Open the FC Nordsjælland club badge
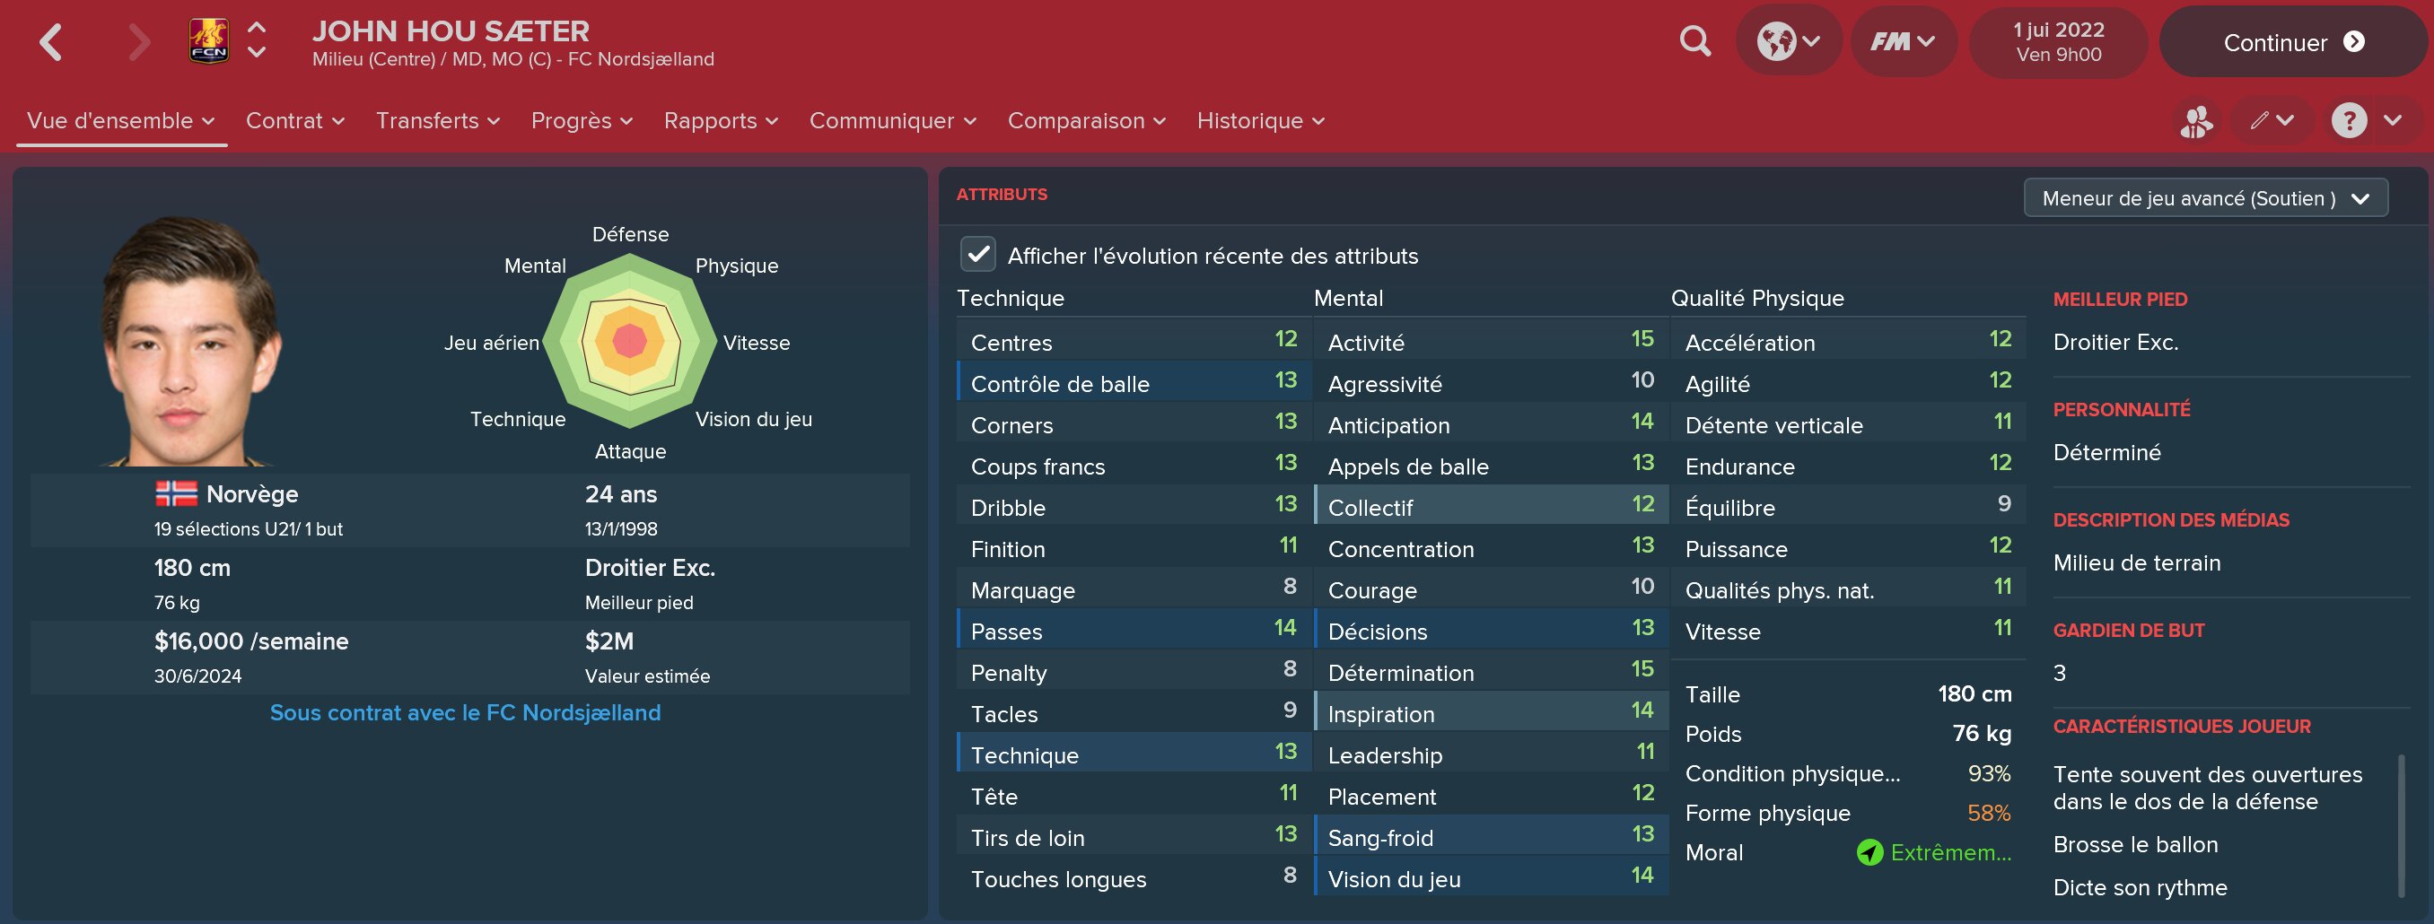The image size is (2434, 924). coord(209,41)
